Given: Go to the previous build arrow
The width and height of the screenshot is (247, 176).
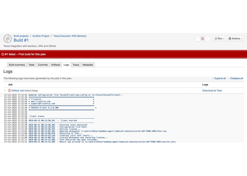Looking at the screenshot, I should [x=198, y=38].
